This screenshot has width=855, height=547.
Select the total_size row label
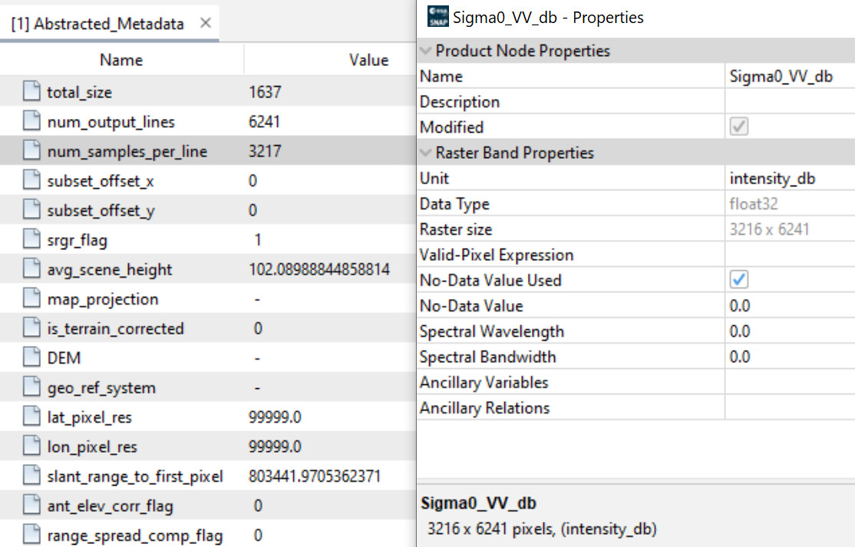(x=80, y=92)
